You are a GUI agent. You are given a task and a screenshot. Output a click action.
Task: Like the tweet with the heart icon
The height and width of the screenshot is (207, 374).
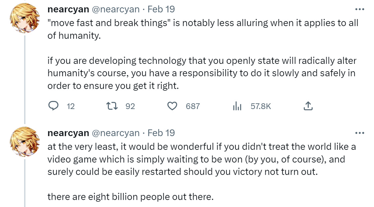click(x=172, y=106)
